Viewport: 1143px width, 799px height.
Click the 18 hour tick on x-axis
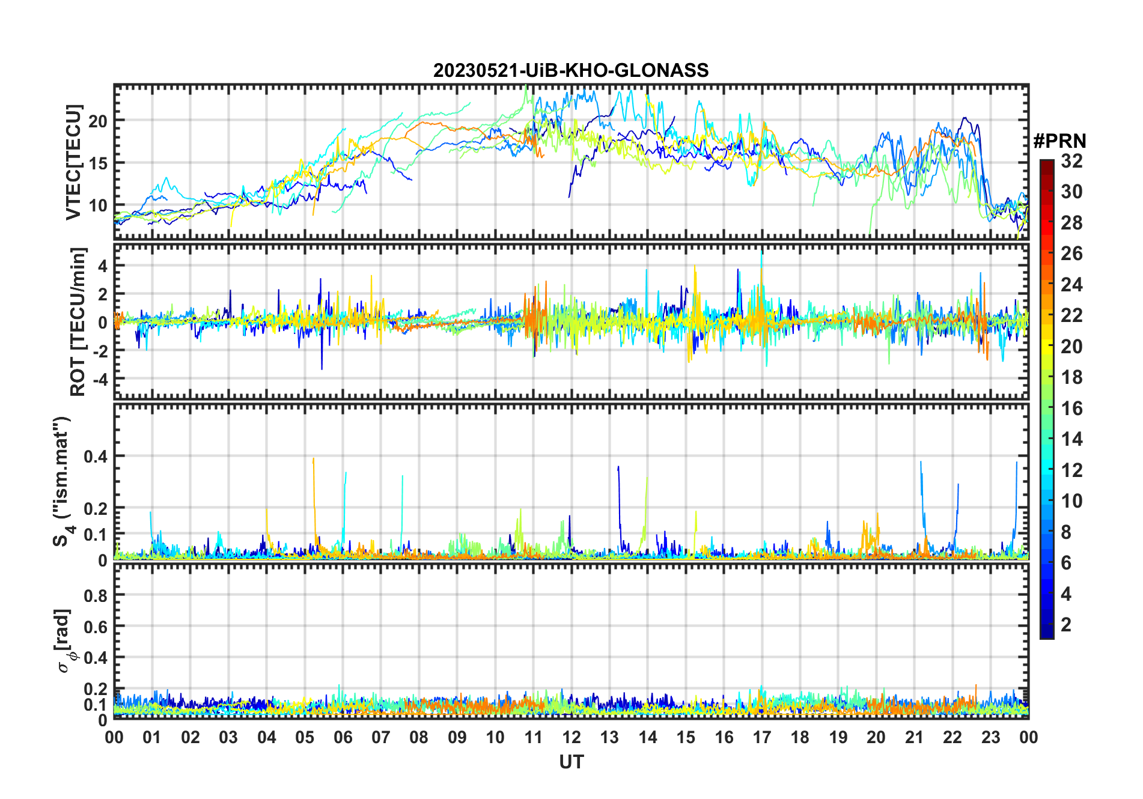point(800,737)
